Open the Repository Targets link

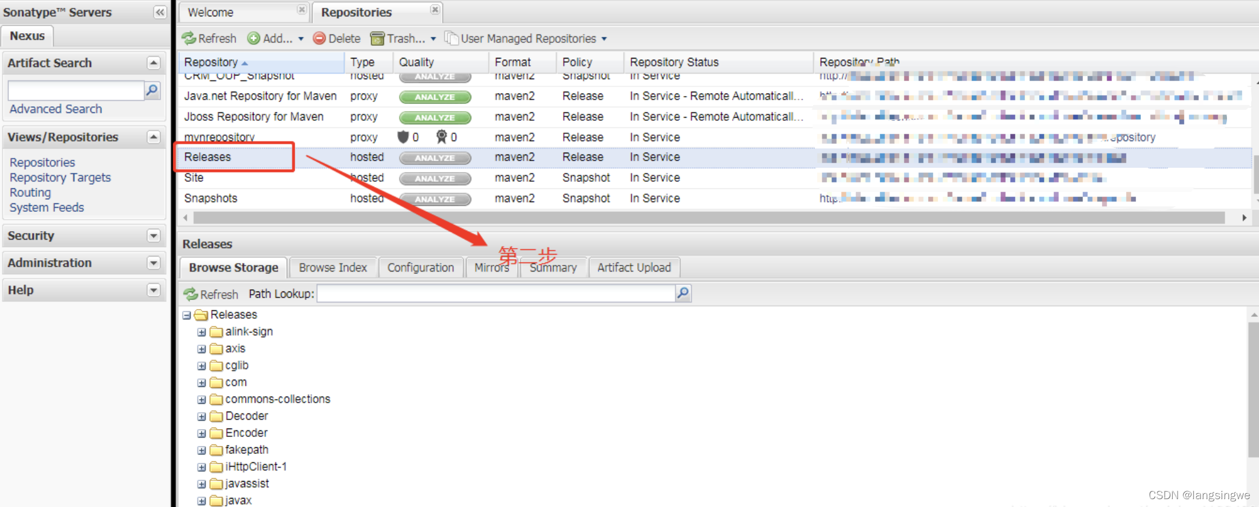(60, 177)
